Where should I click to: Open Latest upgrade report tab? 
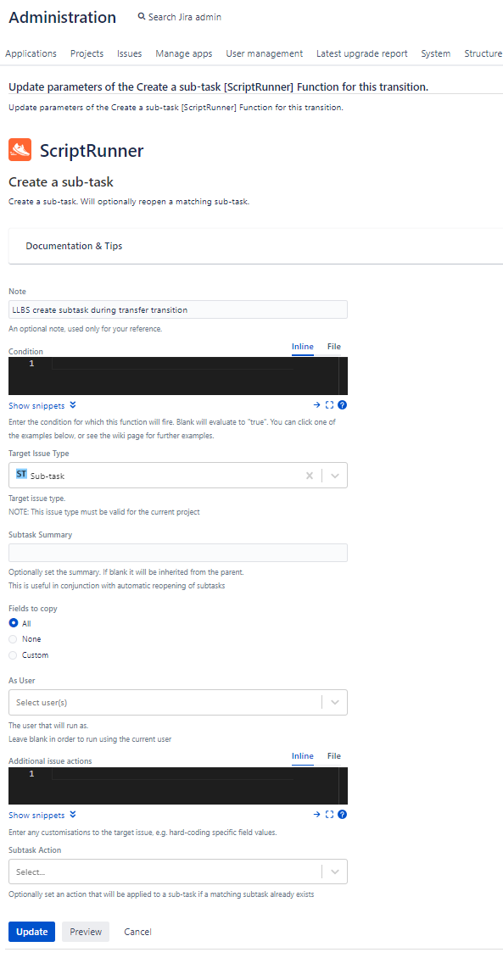[362, 53]
